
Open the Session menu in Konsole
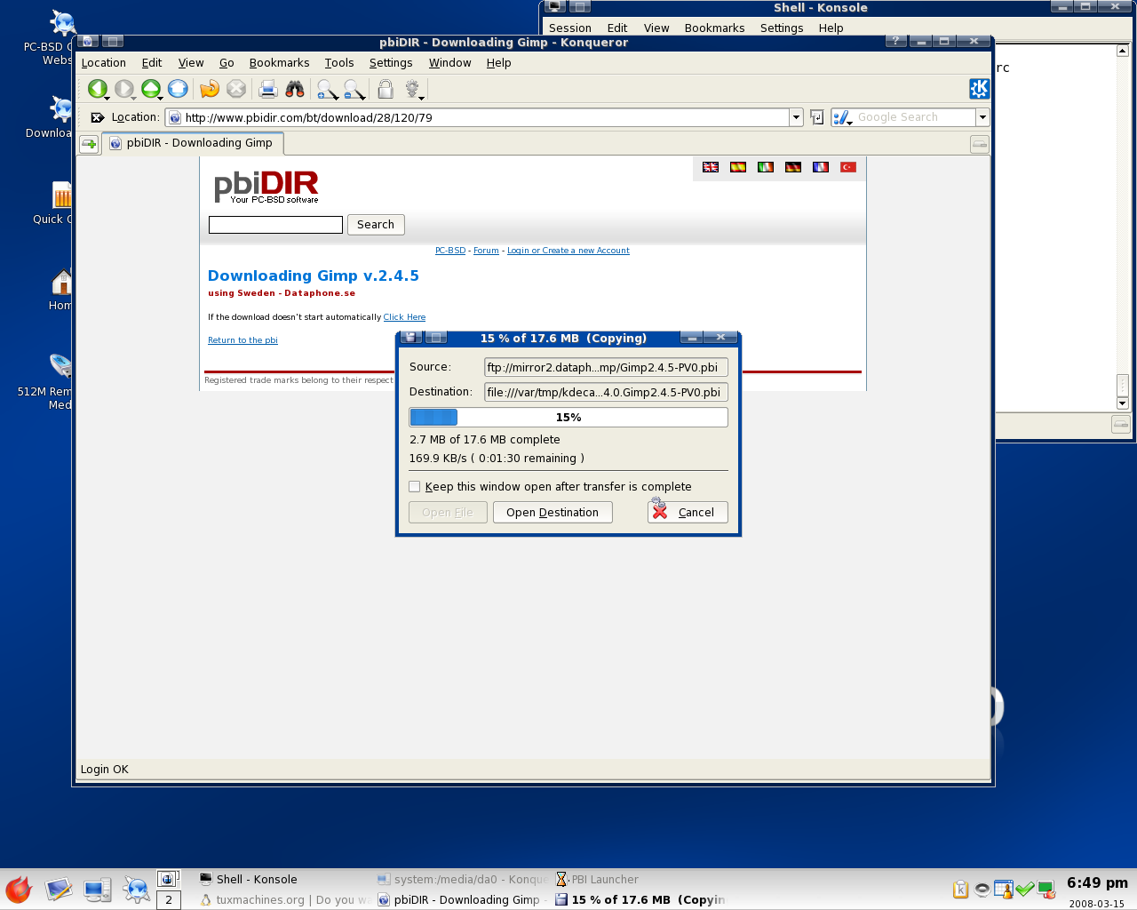570,28
